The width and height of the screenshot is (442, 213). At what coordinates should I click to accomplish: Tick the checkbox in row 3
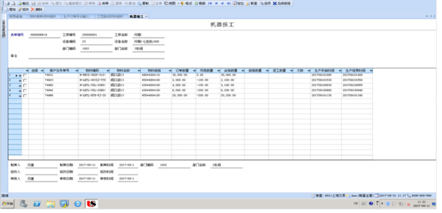pyautogui.click(x=25, y=85)
